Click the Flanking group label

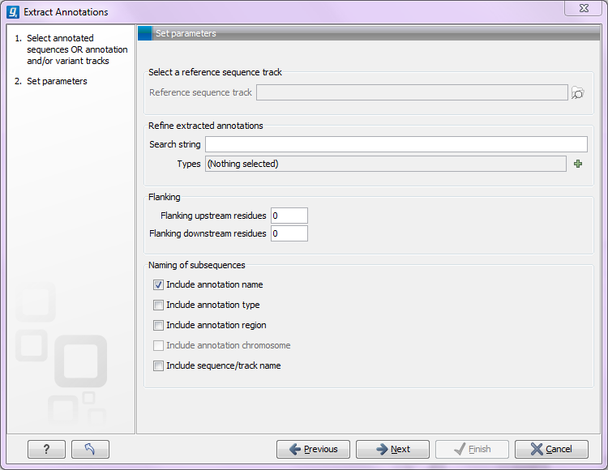pyautogui.click(x=164, y=197)
